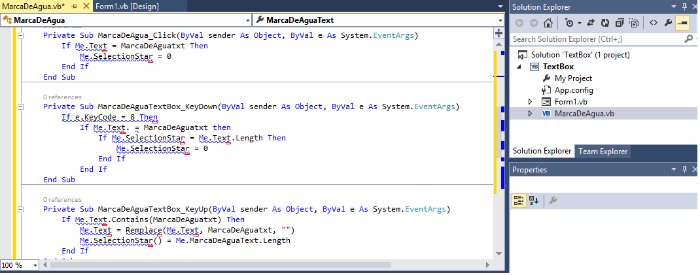Click the Property Pages wrench in Properties

click(x=553, y=201)
